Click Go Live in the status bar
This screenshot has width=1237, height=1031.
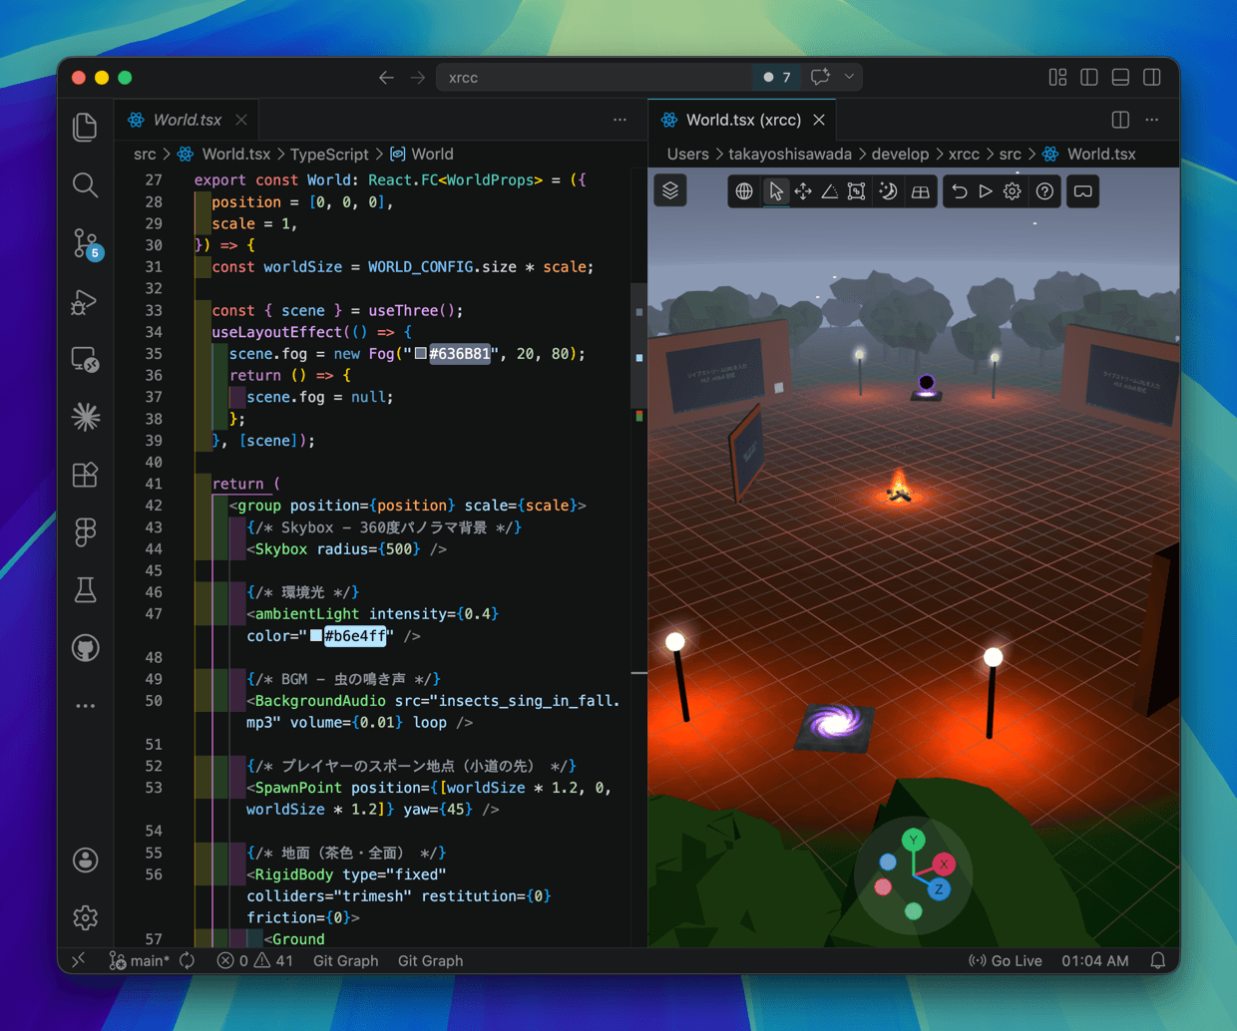(1006, 960)
